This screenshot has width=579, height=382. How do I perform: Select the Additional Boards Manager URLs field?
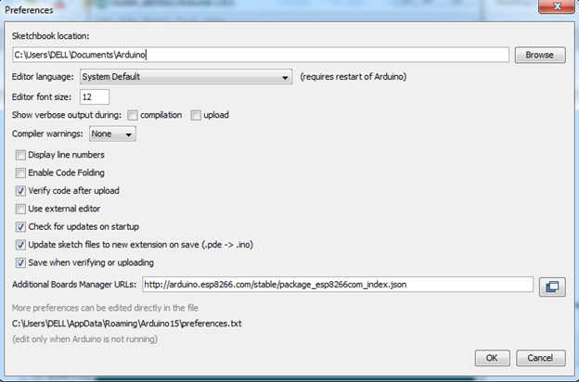click(x=338, y=285)
